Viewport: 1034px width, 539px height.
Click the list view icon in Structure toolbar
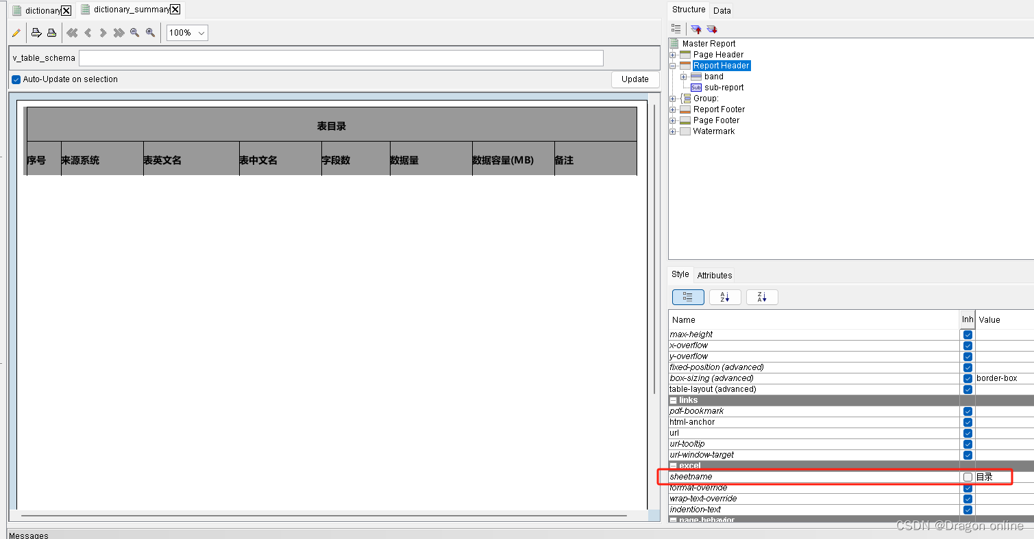(676, 29)
